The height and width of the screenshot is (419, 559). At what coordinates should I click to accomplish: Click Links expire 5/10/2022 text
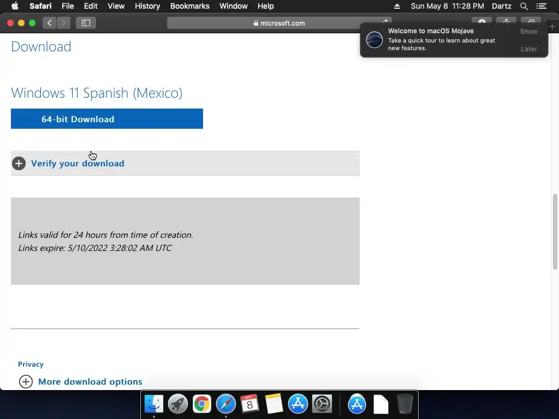click(95, 248)
